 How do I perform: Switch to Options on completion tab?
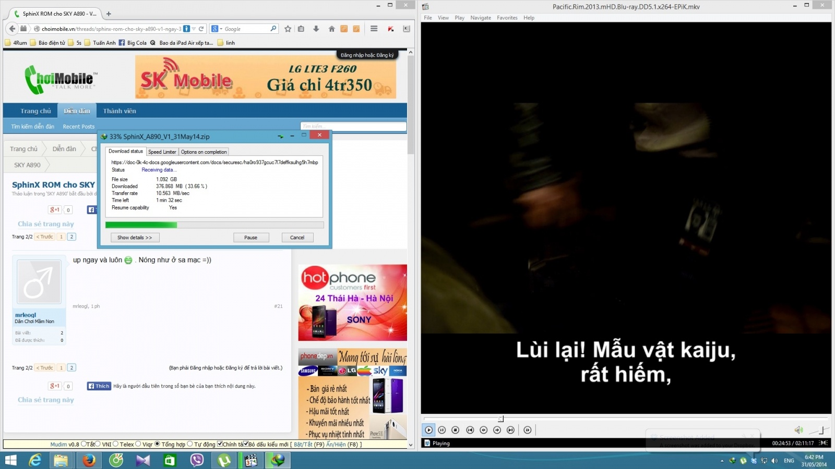point(204,152)
